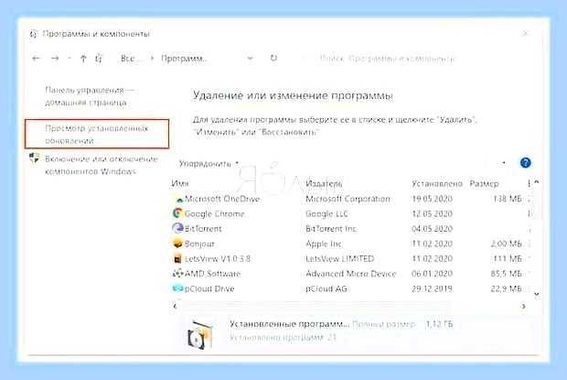Image resolution: width=567 pixels, height=380 pixels.
Task: Go up one level with up arrow
Action: click(83, 59)
